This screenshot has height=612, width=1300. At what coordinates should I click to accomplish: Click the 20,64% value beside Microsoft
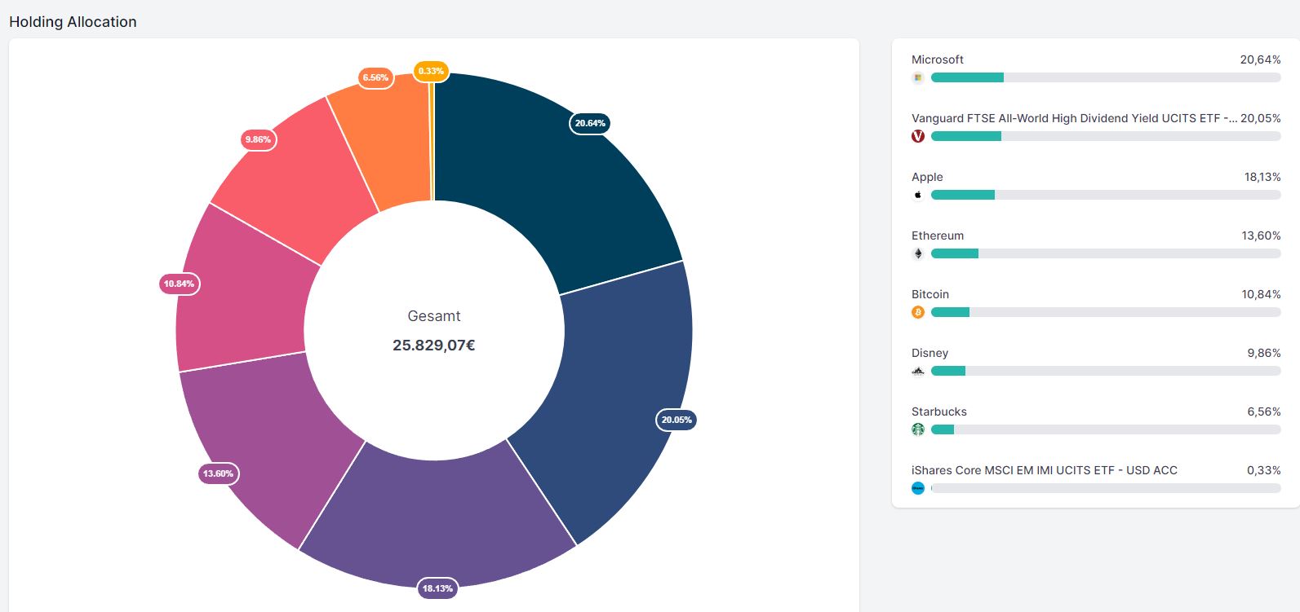pos(1261,59)
